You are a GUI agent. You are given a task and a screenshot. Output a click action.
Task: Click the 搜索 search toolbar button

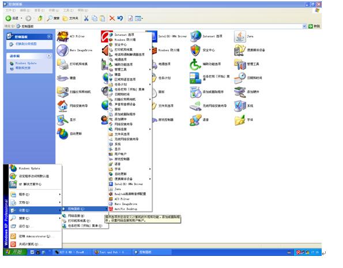[x=53, y=18]
